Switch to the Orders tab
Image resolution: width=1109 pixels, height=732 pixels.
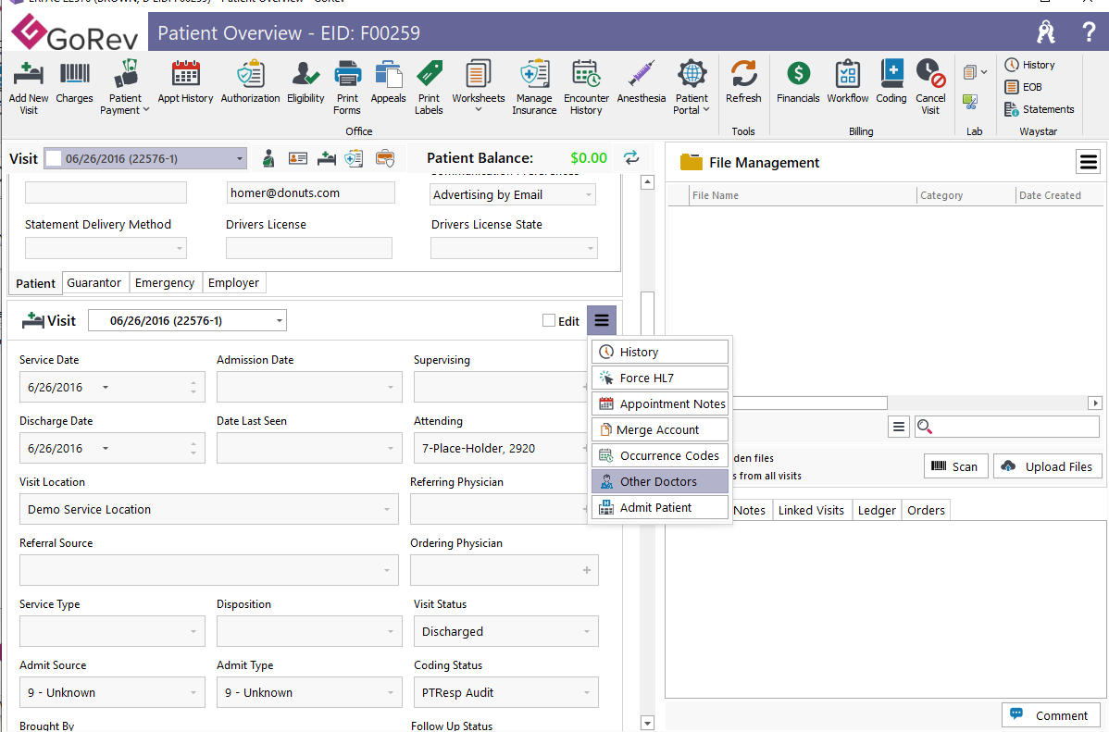pos(926,511)
